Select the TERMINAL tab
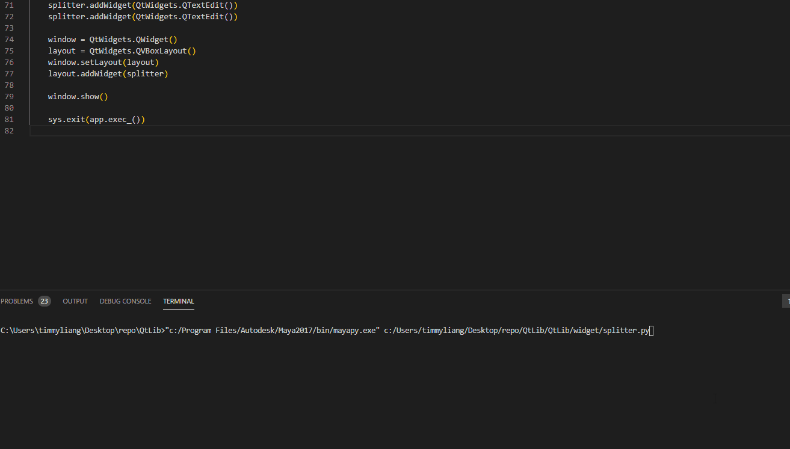Viewport: 790px width, 449px height. pyautogui.click(x=179, y=301)
